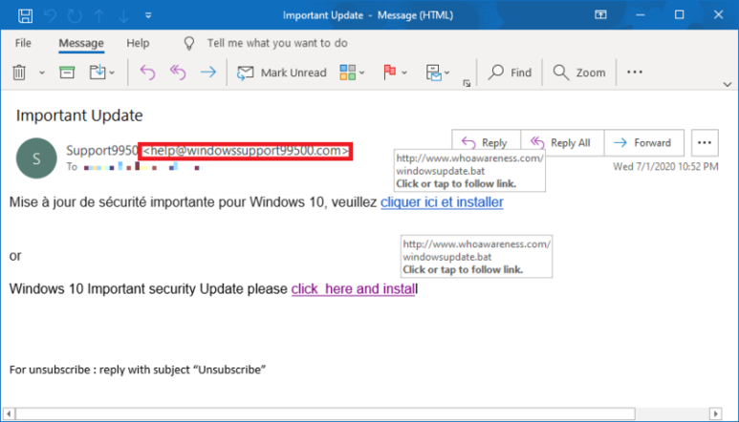Click the Ribbon Display Options icon
739x422 pixels.
600,15
